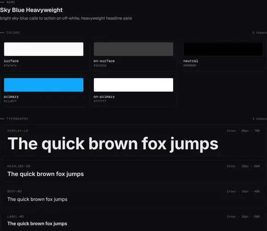Click the '5 tokens' count in Colors

(259, 32)
